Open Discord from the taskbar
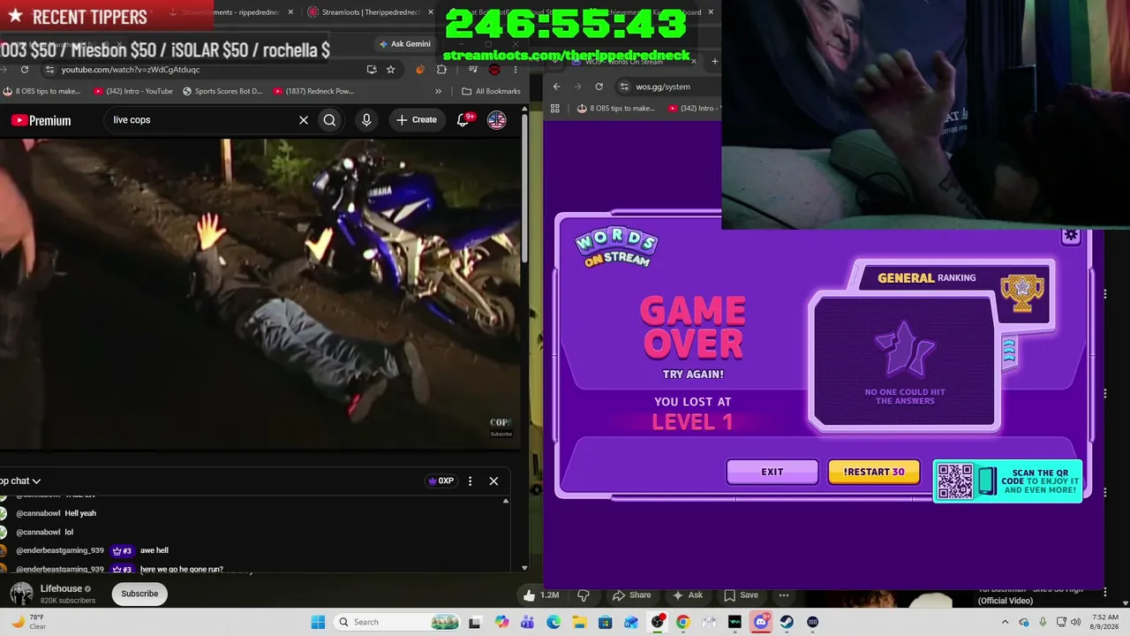Screen dimensions: 1130x636 761,622
